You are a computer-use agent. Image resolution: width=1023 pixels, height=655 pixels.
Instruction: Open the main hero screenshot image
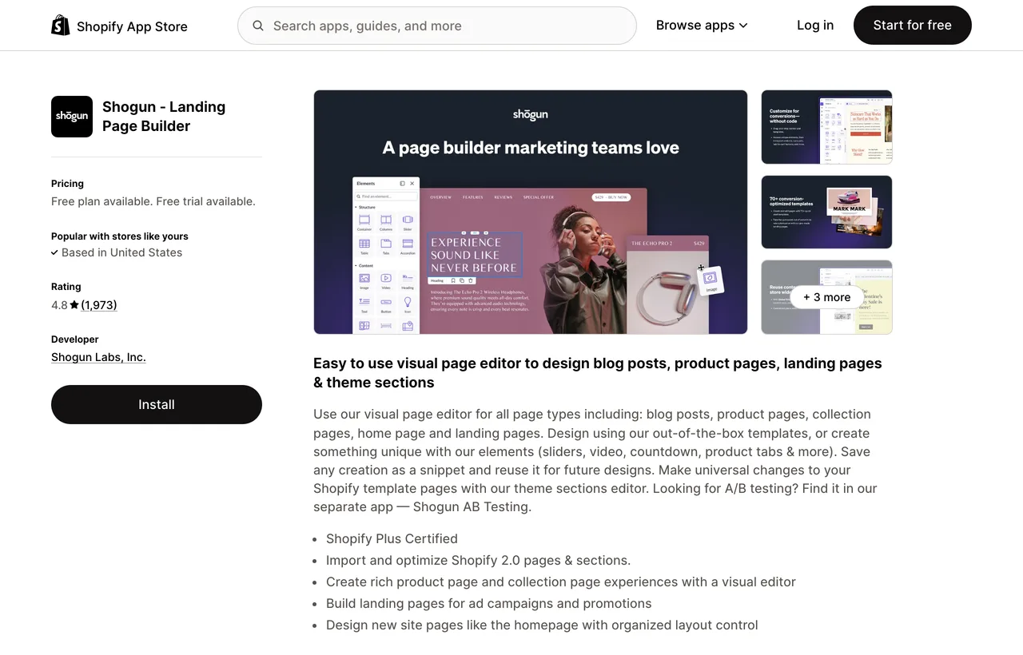531,212
